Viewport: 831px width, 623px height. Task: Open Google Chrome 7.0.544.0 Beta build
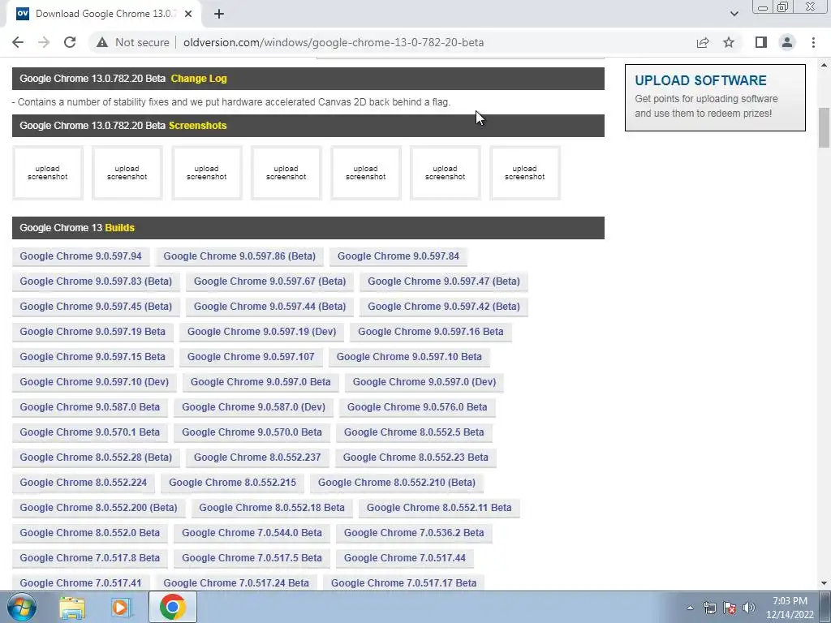tap(252, 533)
